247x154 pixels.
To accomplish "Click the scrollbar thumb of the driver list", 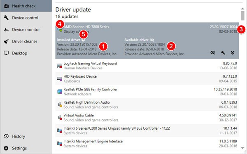I will (242, 15).
